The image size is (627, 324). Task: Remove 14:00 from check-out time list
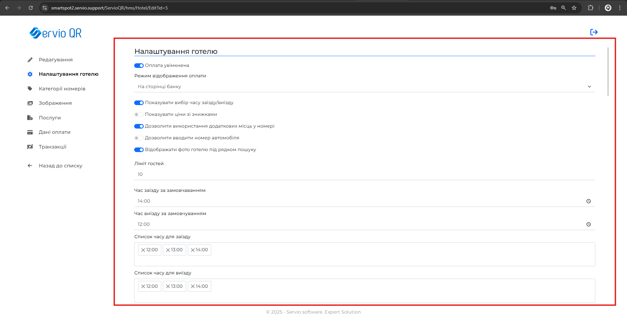[193, 286]
